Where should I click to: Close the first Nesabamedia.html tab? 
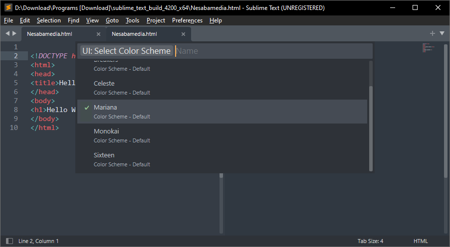tap(98, 34)
